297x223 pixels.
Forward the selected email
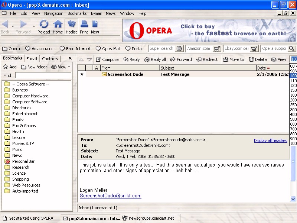coord(181,59)
